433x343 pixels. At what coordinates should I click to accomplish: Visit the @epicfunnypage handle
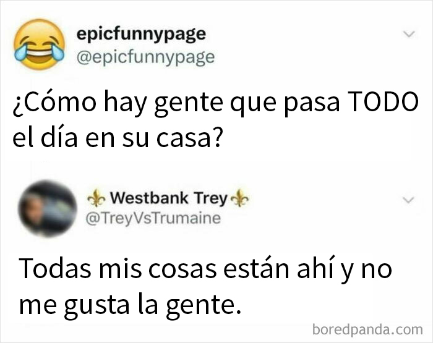point(145,57)
